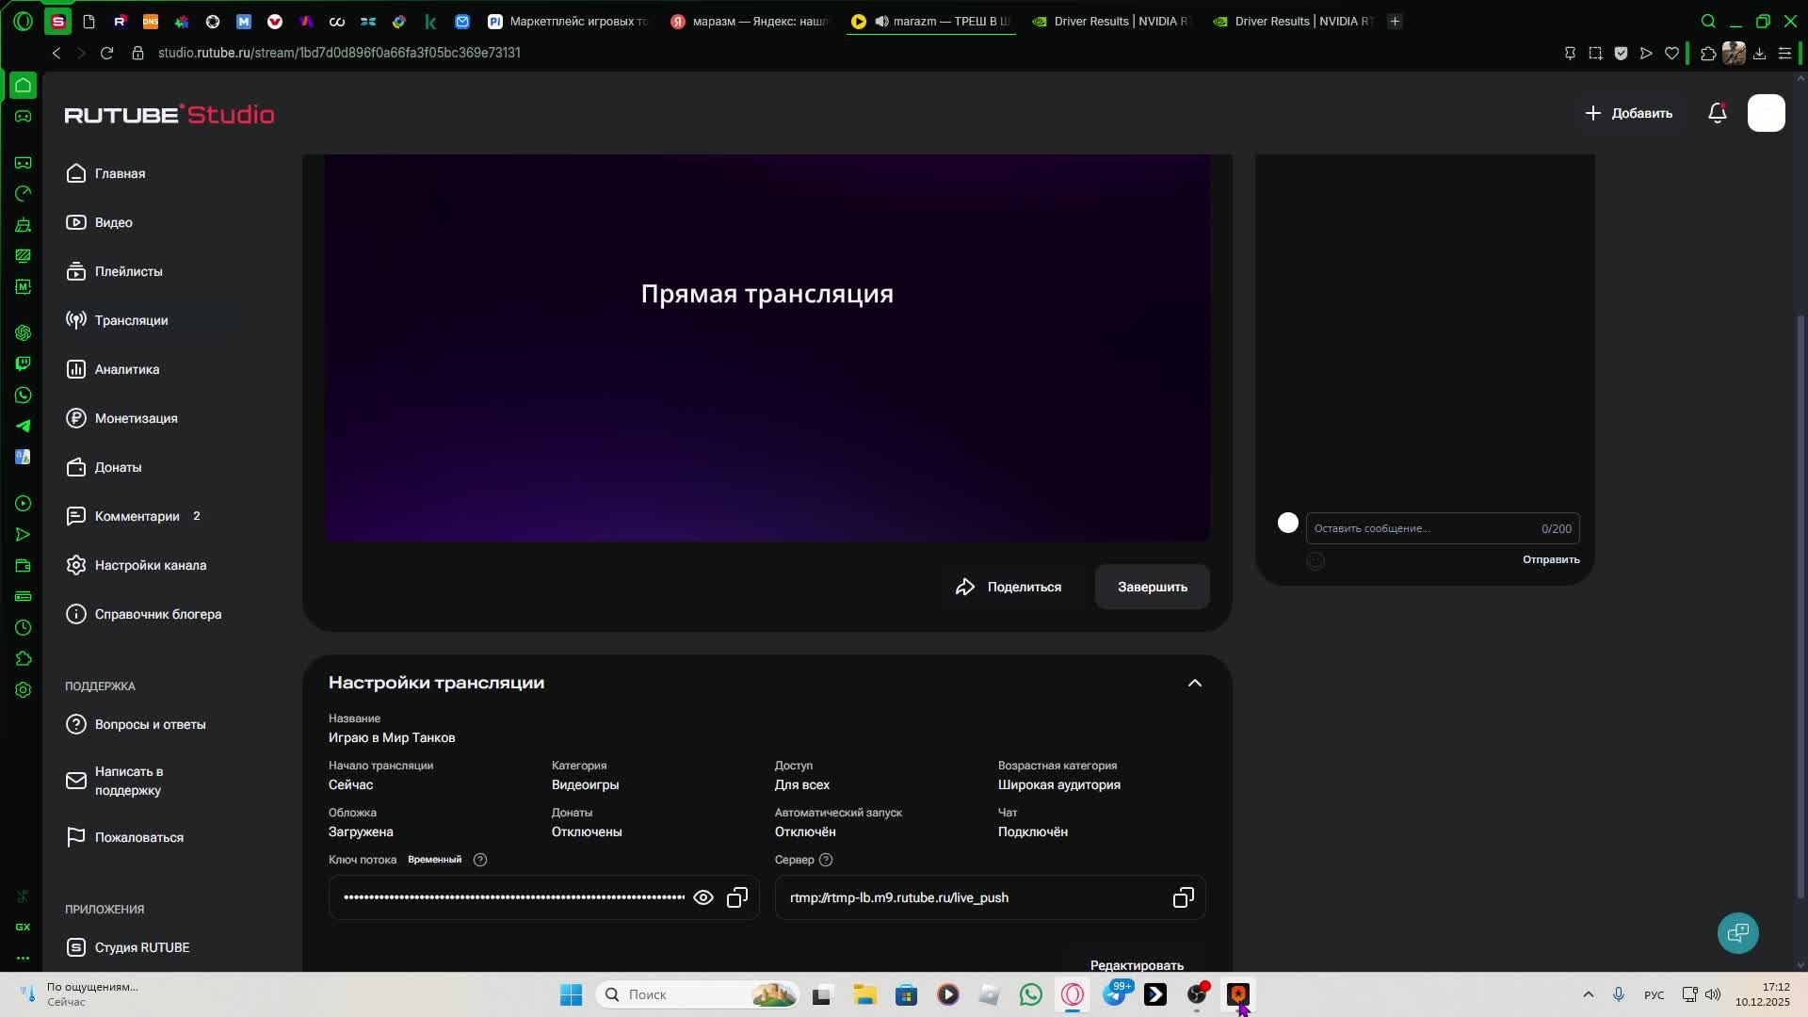Go to Аналитика in sidebar
This screenshot has width=1808, height=1017.
(126, 369)
